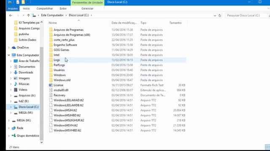Open recent locations dropdown arrow
270x151 pixels.
pos(24,16)
